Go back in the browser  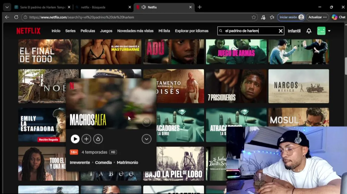click(x=7, y=17)
